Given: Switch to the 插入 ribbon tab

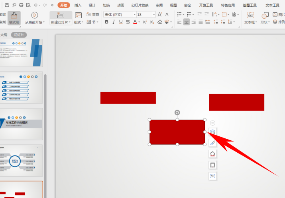Looking at the screenshot, I should coord(78,5).
